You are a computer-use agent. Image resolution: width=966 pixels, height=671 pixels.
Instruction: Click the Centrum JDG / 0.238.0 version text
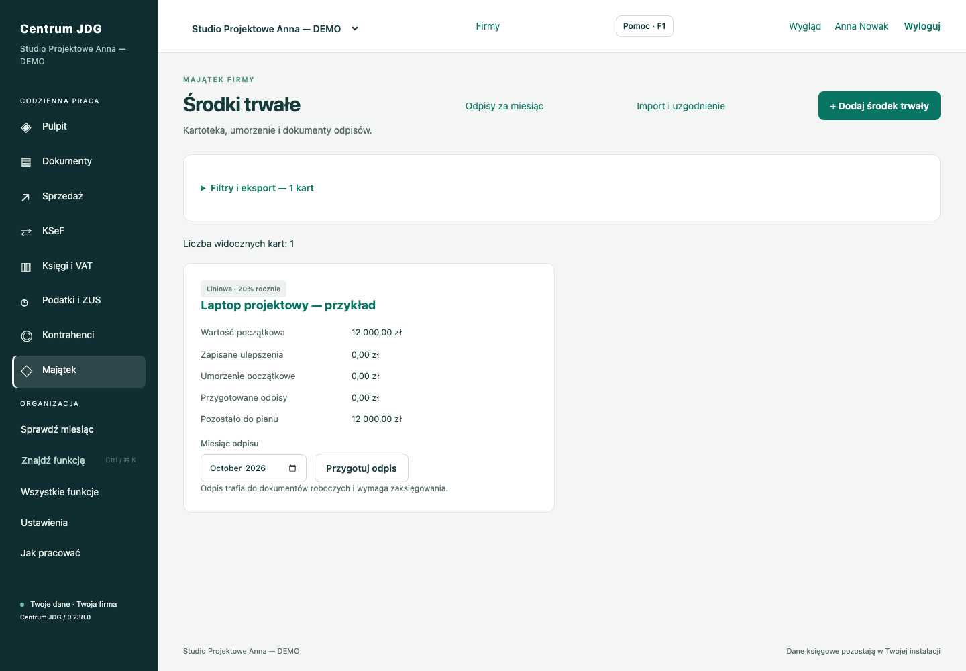tap(55, 617)
